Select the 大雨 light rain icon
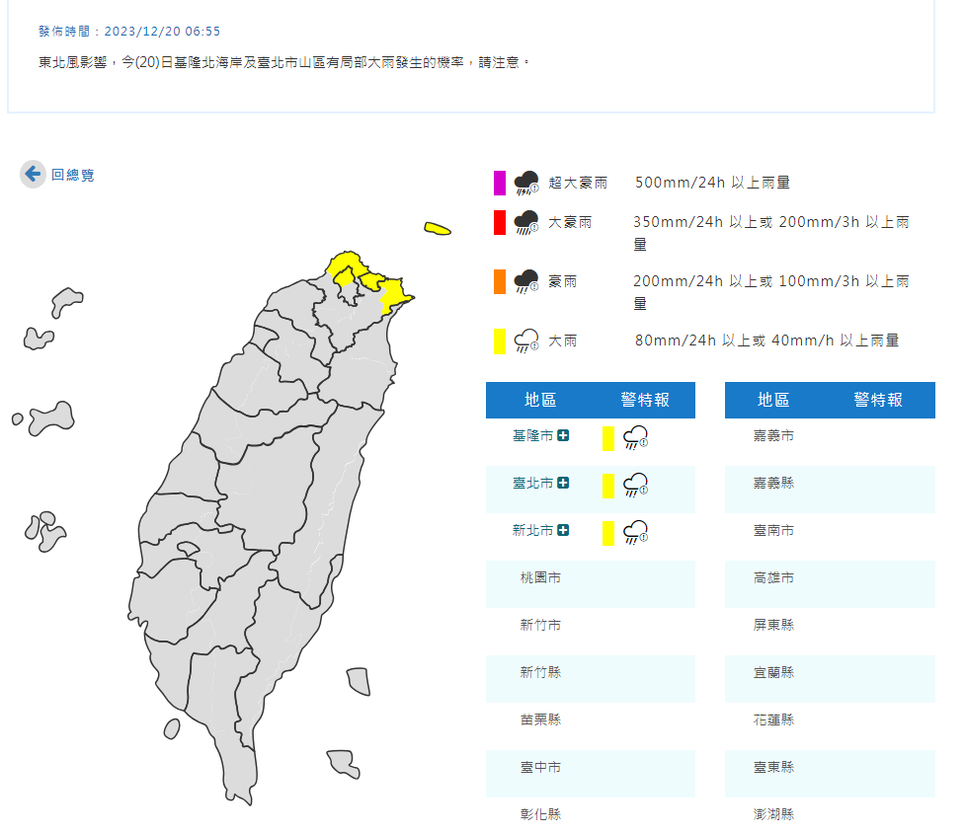This screenshot has width=966, height=834. [523, 341]
